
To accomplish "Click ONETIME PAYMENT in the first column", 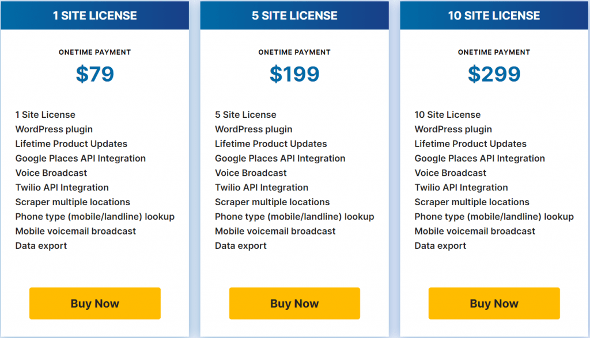I will [x=94, y=52].
